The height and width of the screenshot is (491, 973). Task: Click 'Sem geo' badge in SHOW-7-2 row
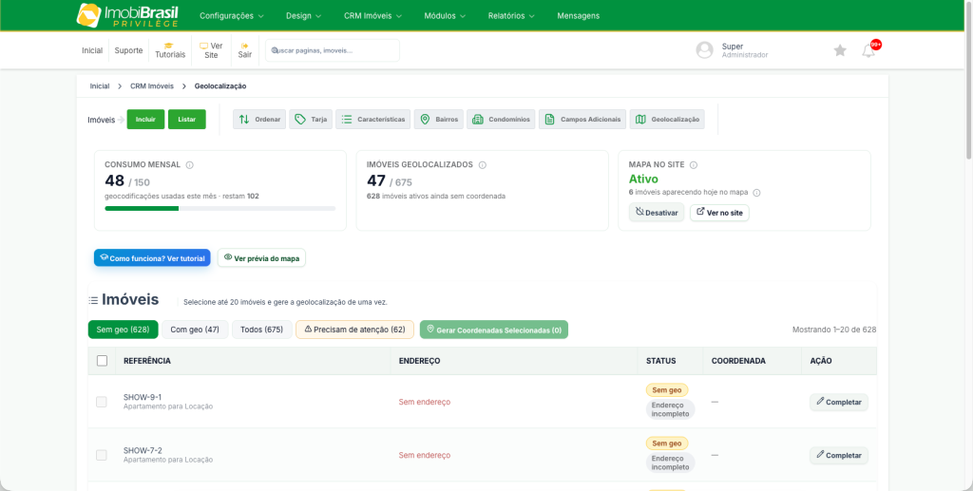667,444
